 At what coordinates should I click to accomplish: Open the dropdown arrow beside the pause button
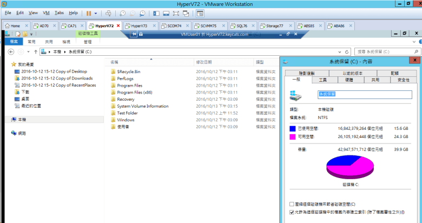pos(96,12)
